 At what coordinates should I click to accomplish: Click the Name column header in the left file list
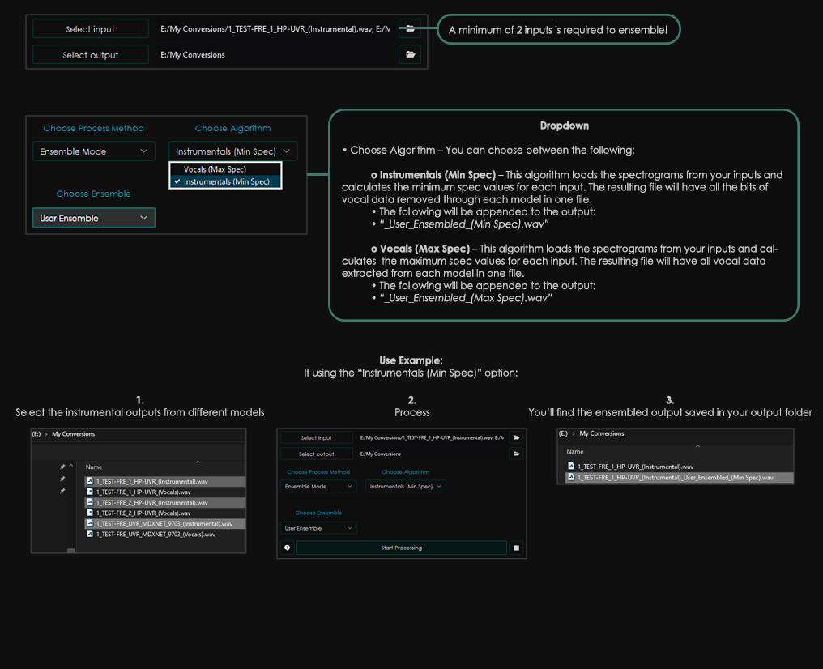tap(94, 467)
